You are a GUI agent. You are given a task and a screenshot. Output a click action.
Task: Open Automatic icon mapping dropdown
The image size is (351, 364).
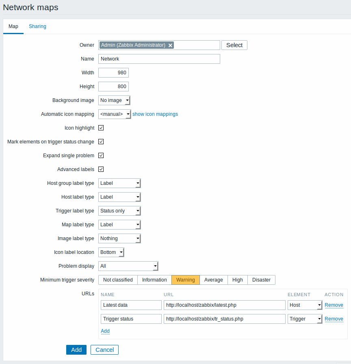[115, 114]
